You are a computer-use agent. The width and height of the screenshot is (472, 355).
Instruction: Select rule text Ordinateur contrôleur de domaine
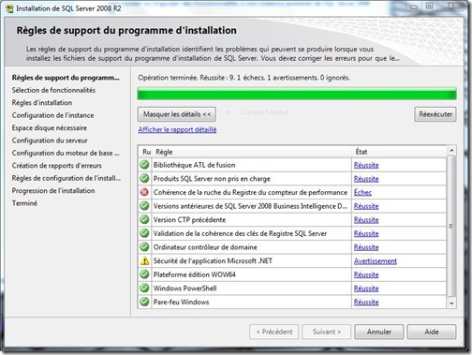[x=205, y=247]
